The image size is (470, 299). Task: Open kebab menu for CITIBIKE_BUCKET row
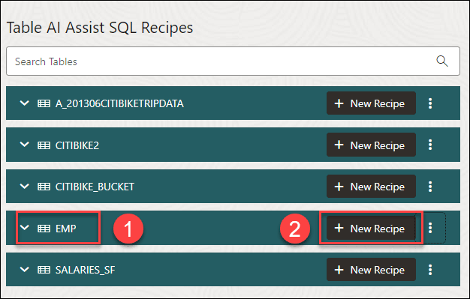pyautogui.click(x=430, y=187)
